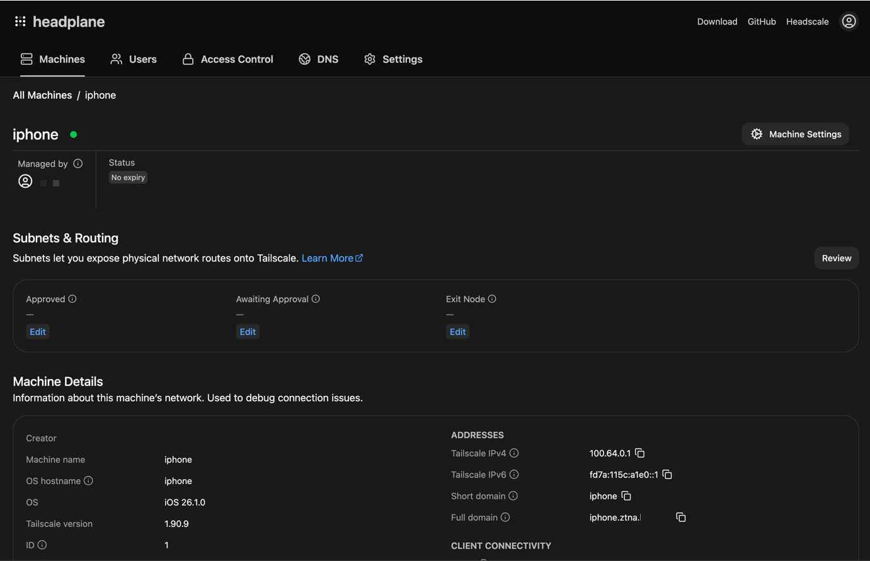Screen dimensions: 870x561
Task: Edit the Approved routes
Action: (38, 332)
